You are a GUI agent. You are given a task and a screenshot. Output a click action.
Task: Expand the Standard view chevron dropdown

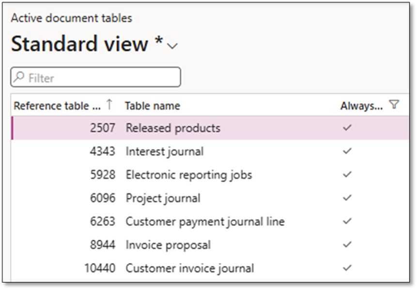click(x=172, y=46)
